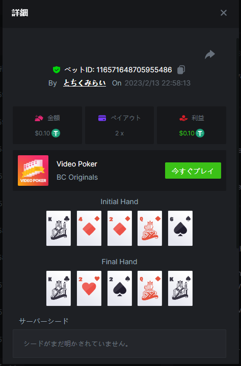Image resolution: width=241 pixels, height=366 pixels.
Task: Click the Tether coin icon under 金額
Action: pos(56,133)
